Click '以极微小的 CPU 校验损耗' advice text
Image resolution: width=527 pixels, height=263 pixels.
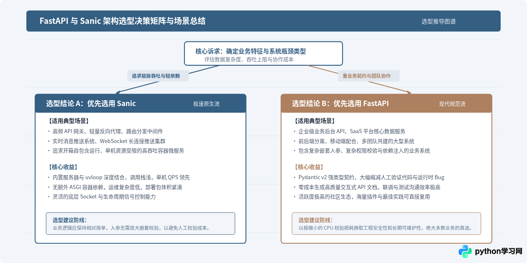385,228
